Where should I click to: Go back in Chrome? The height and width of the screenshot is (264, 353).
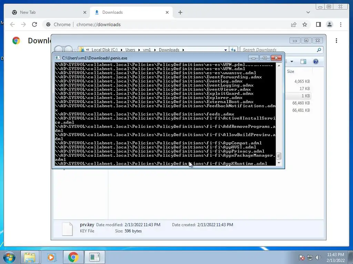[12, 24]
